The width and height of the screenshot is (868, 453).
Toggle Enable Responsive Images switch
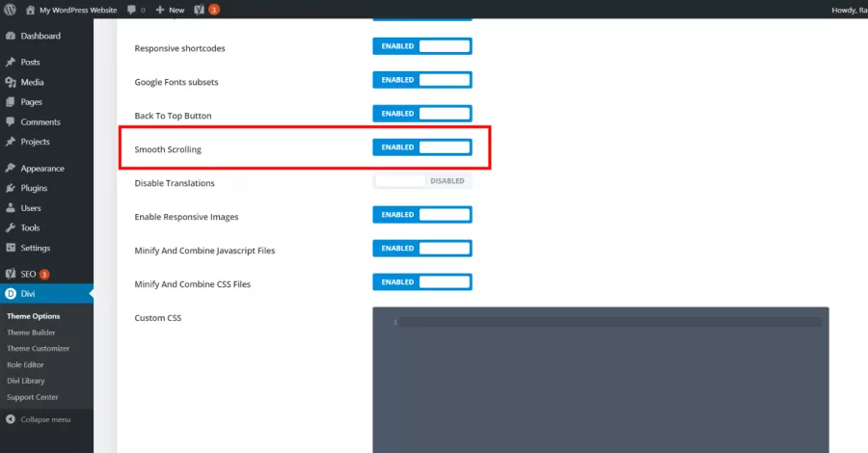coord(422,215)
